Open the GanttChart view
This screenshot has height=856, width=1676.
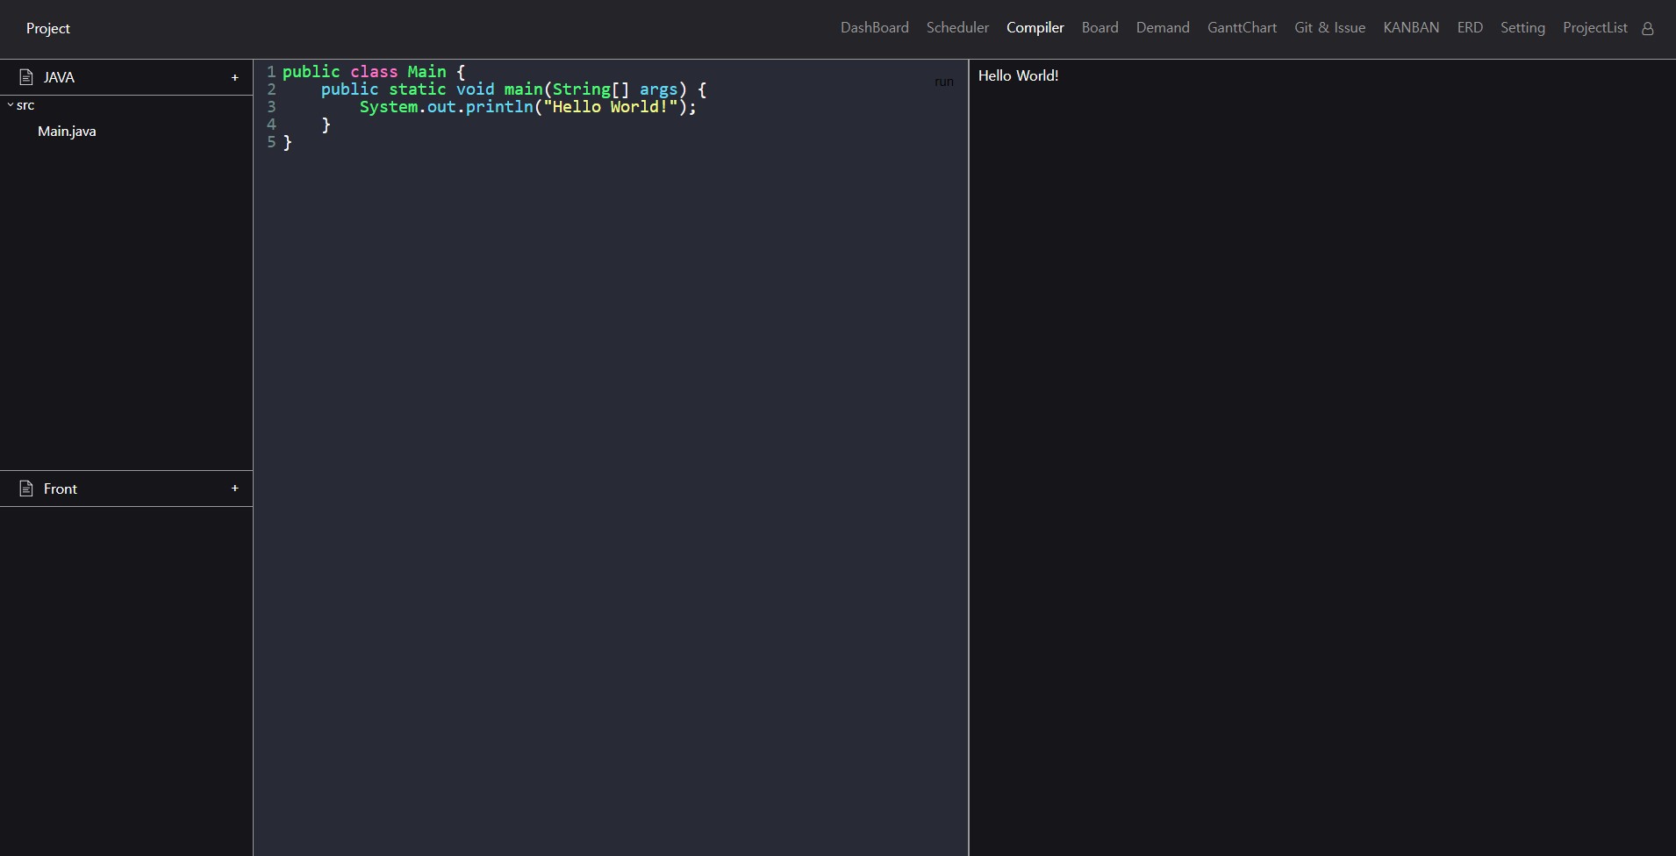pos(1243,27)
